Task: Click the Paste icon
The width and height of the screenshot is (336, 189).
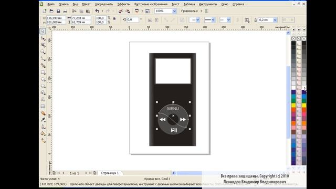Action: click(88, 11)
